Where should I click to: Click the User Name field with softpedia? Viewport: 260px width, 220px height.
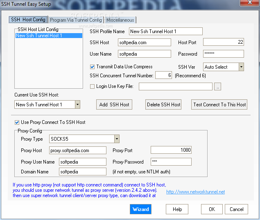click(145, 54)
